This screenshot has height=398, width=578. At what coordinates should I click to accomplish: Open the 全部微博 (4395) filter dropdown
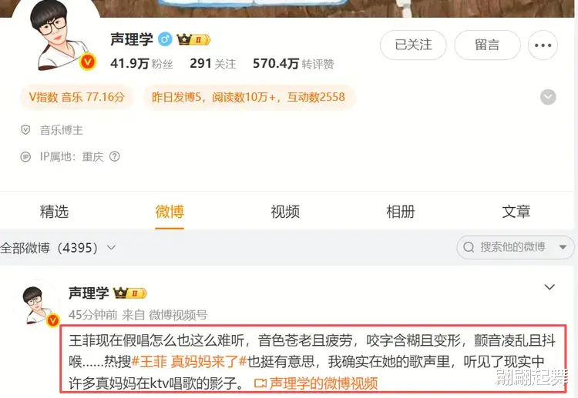coord(58,247)
